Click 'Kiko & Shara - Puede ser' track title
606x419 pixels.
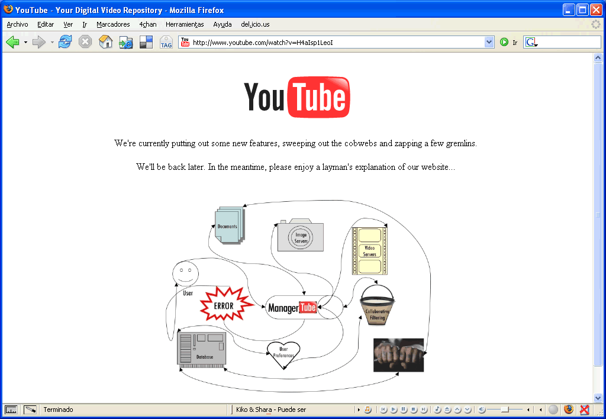pos(271,410)
